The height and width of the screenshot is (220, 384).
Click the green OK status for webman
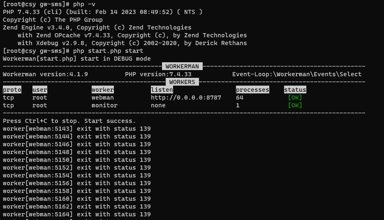(x=295, y=98)
